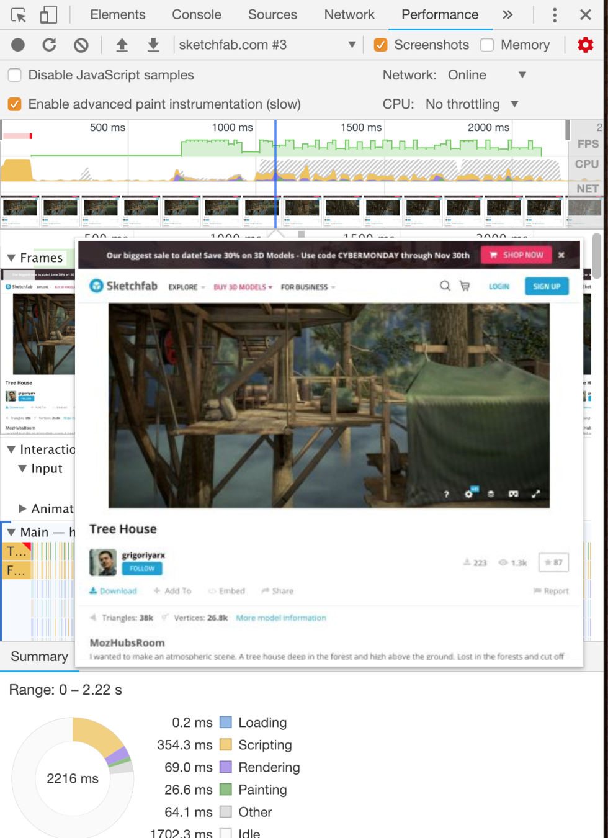Click the vertical scrollbar of flame chart
This screenshot has width=608, height=838.
597,256
